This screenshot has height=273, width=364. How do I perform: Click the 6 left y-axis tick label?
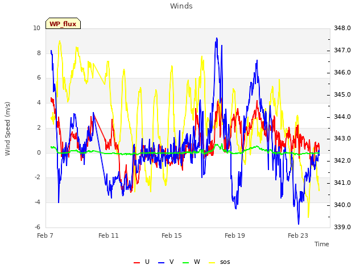(x=39, y=77)
